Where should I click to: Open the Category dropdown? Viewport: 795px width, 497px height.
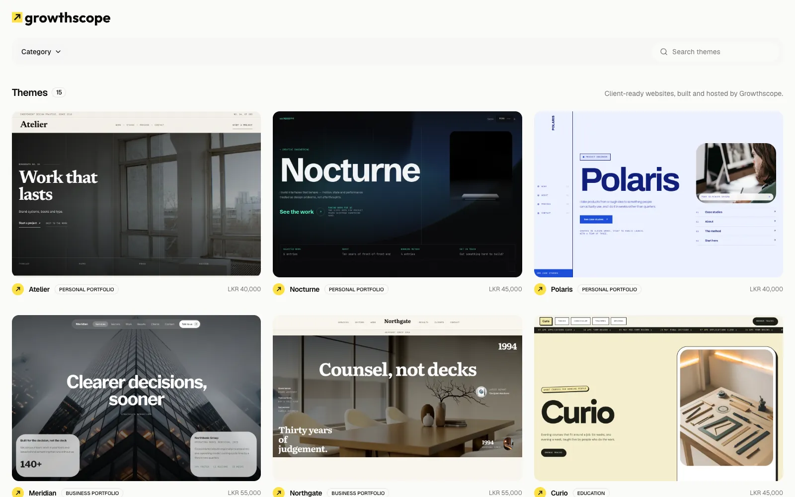pyautogui.click(x=41, y=52)
